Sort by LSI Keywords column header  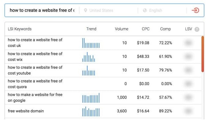20,29
